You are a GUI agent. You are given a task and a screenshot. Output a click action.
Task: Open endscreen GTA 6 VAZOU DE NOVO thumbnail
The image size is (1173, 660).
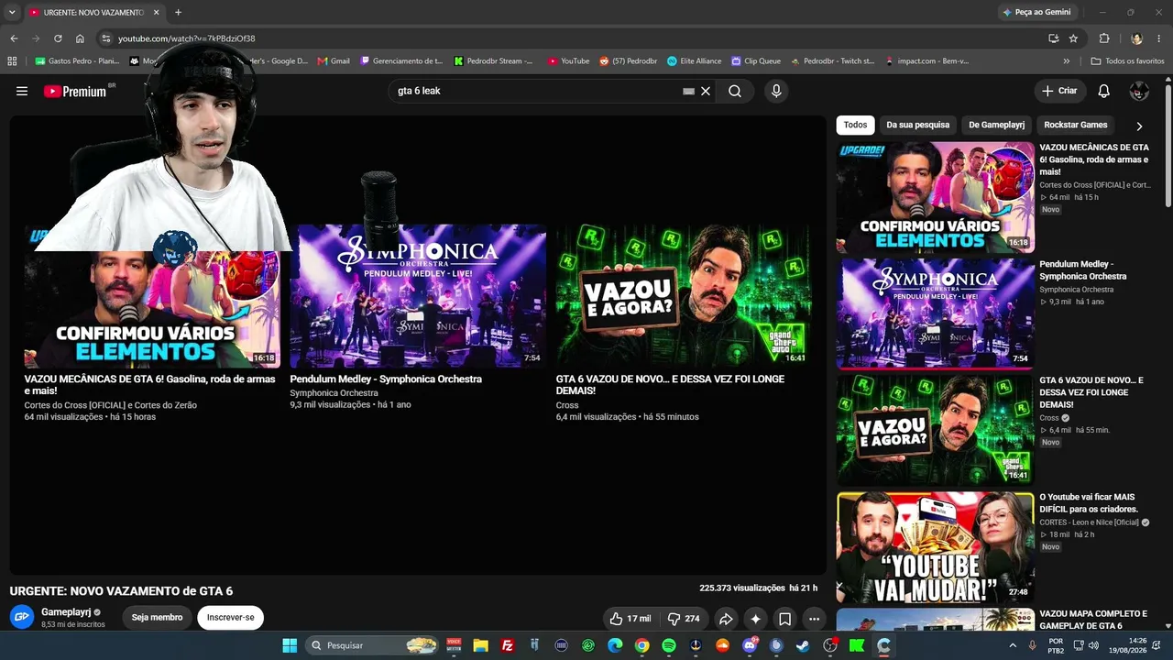click(x=684, y=296)
